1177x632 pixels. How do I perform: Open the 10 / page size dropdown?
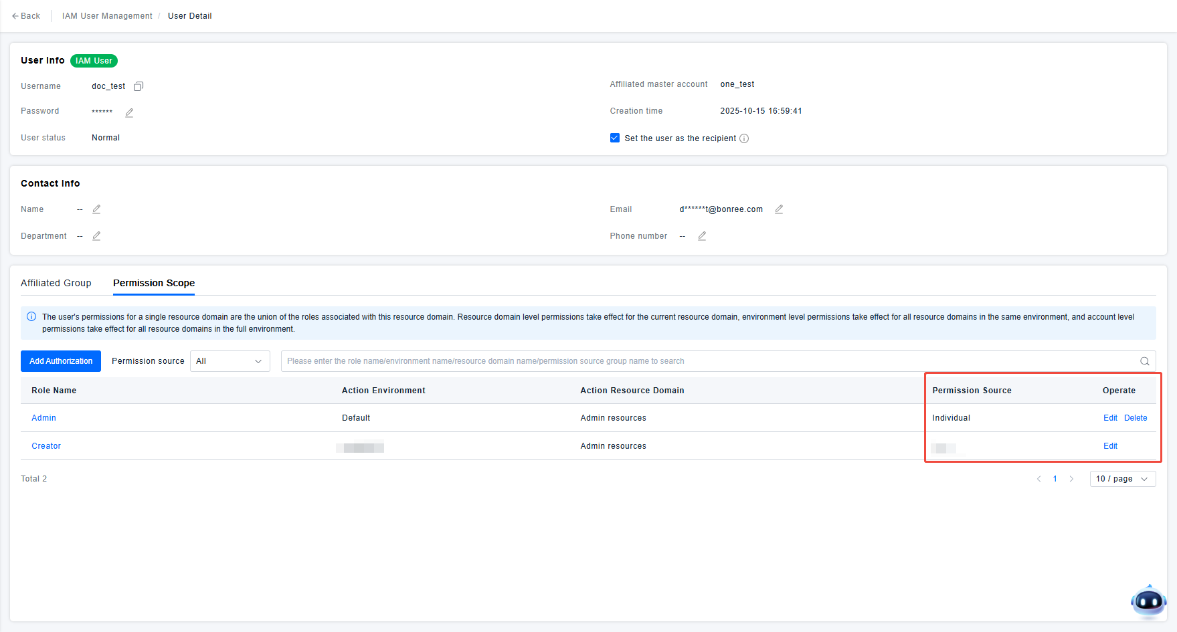1122,479
